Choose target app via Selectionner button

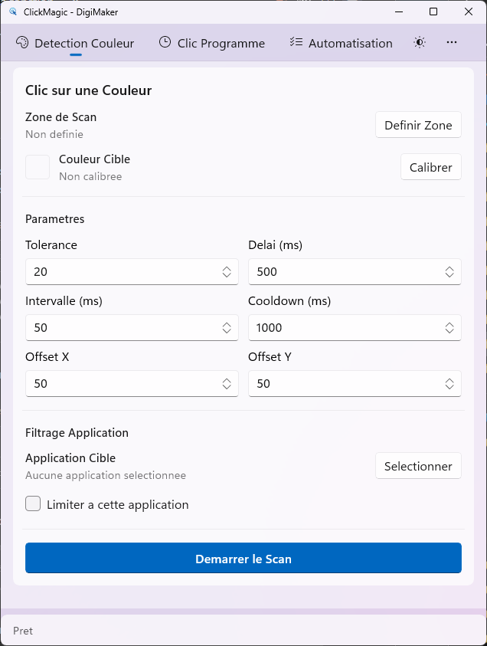[x=418, y=465]
